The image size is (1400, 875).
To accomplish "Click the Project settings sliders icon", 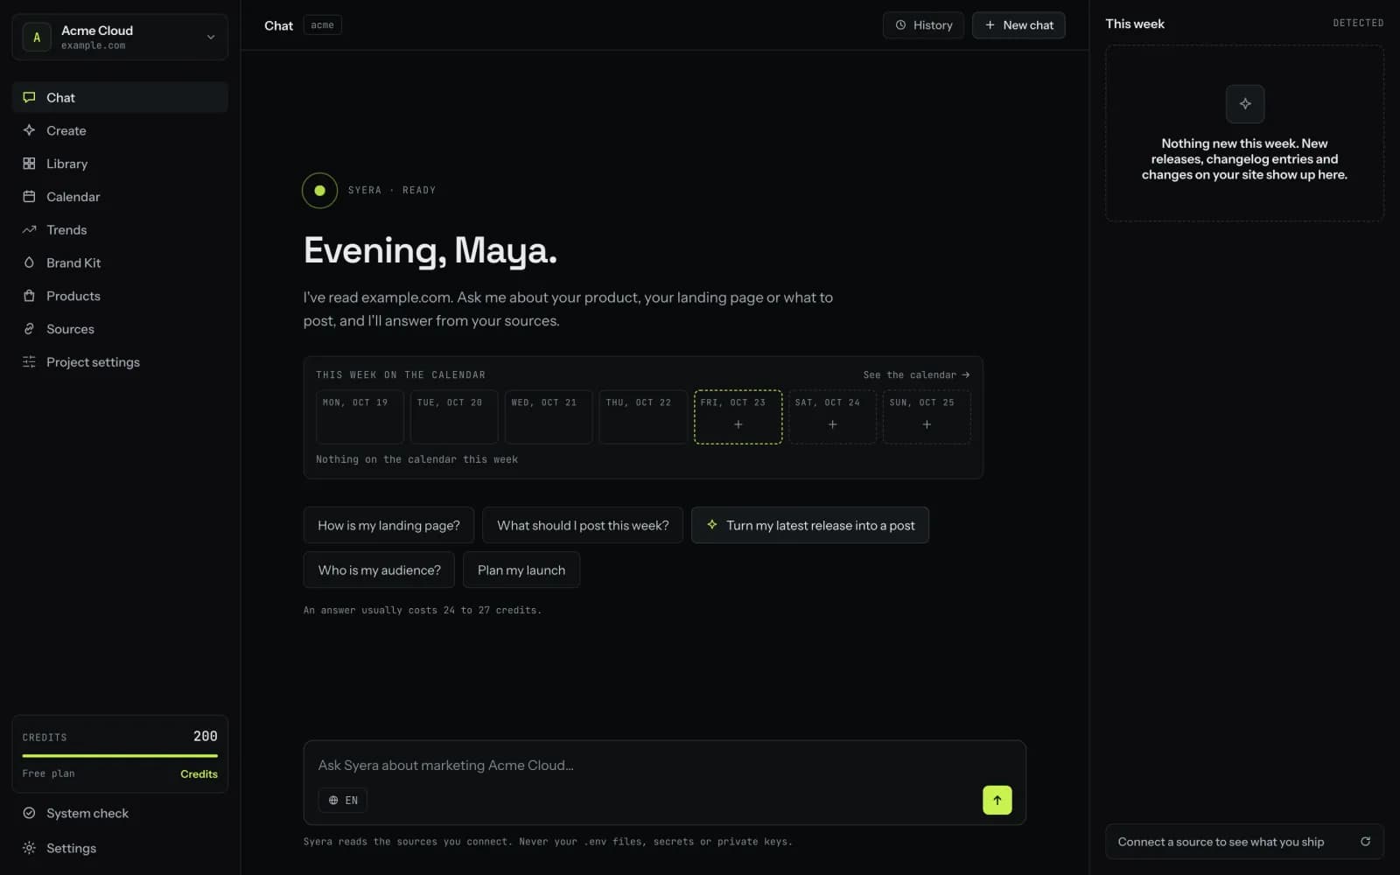I will 29,362.
